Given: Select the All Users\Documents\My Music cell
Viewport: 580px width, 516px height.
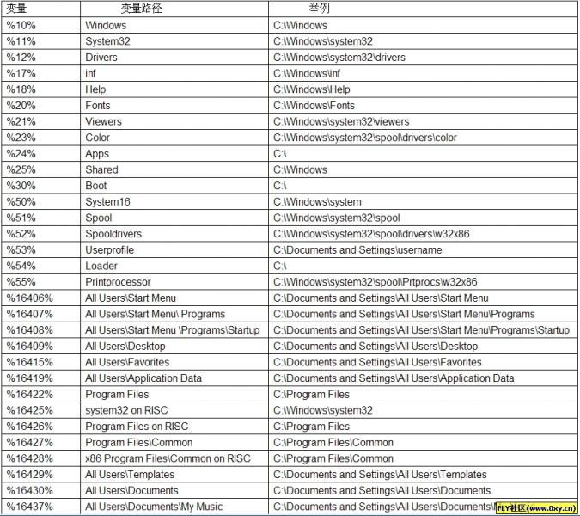Looking at the screenshot, I should (174, 507).
